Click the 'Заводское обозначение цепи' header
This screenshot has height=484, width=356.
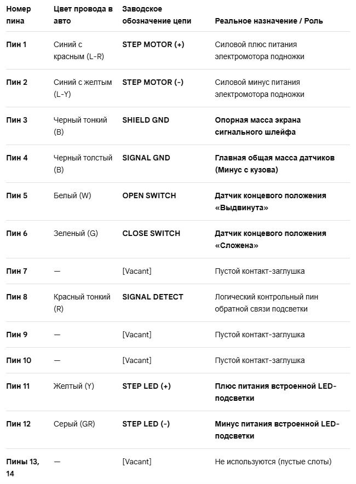coord(157,15)
